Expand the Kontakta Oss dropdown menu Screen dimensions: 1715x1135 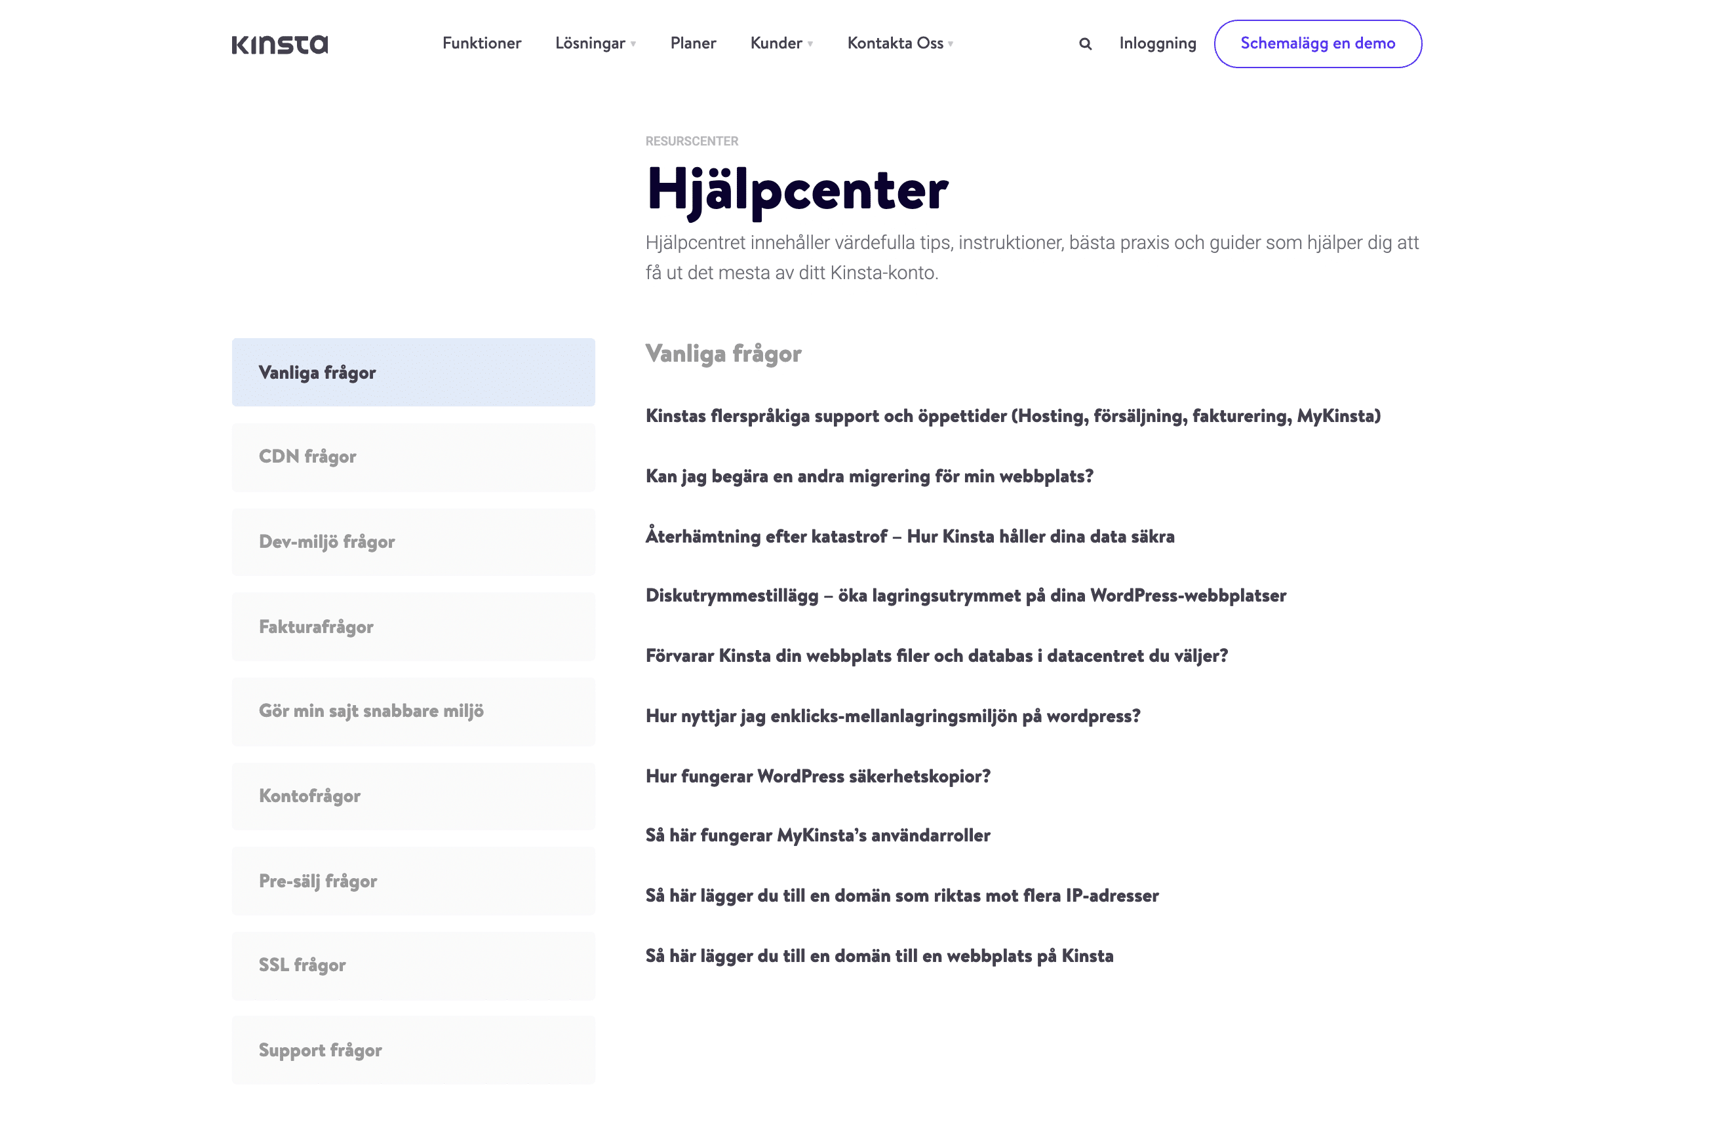click(x=900, y=43)
